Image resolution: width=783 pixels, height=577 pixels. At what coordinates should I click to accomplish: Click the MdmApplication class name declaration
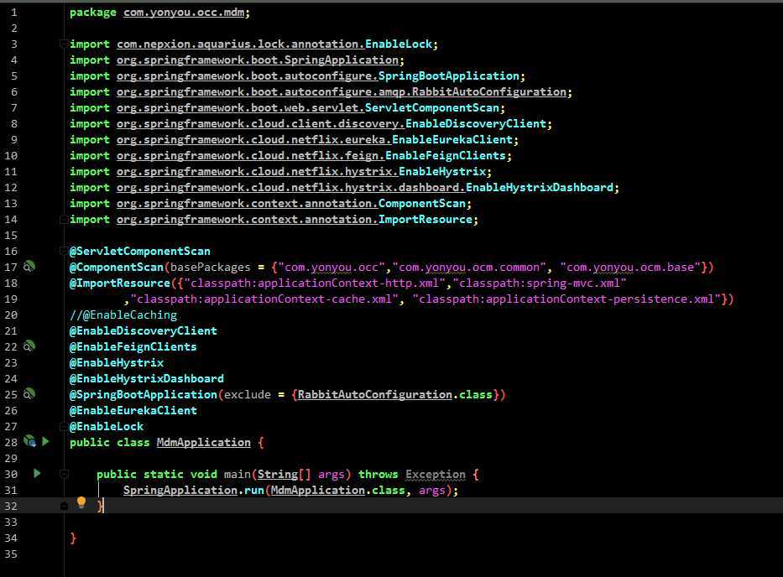pos(204,443)
